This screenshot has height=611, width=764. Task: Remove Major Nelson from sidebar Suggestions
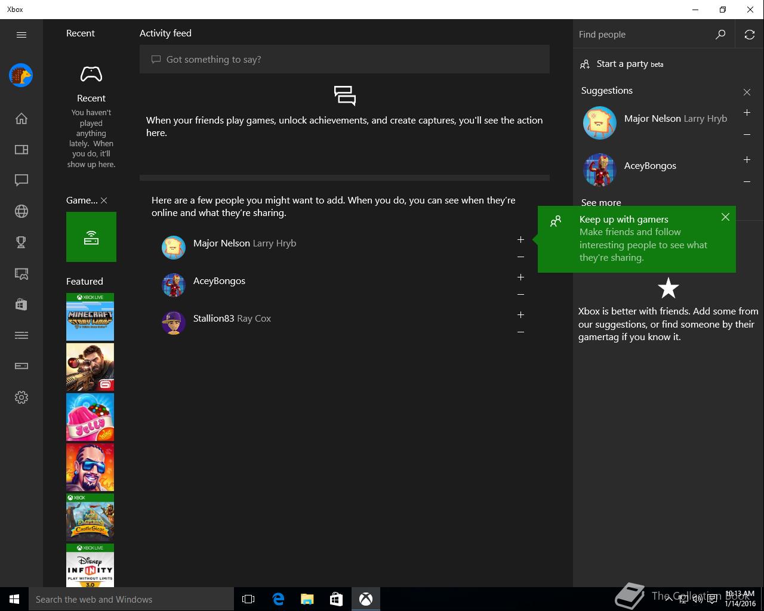747,135
